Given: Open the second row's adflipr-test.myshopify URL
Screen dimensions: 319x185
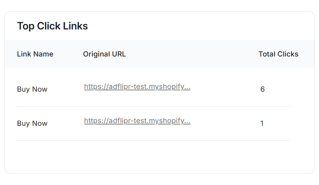Looking at the screenshot, I should tap(137, 121).
